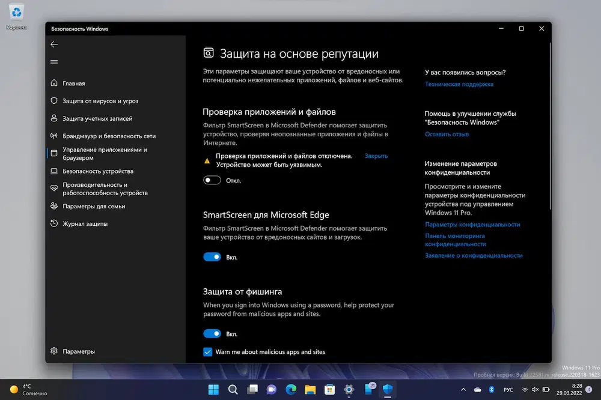601x400 pixels.
Task: Click OneDrive cloud tray icon
Action: click(478, 390)
